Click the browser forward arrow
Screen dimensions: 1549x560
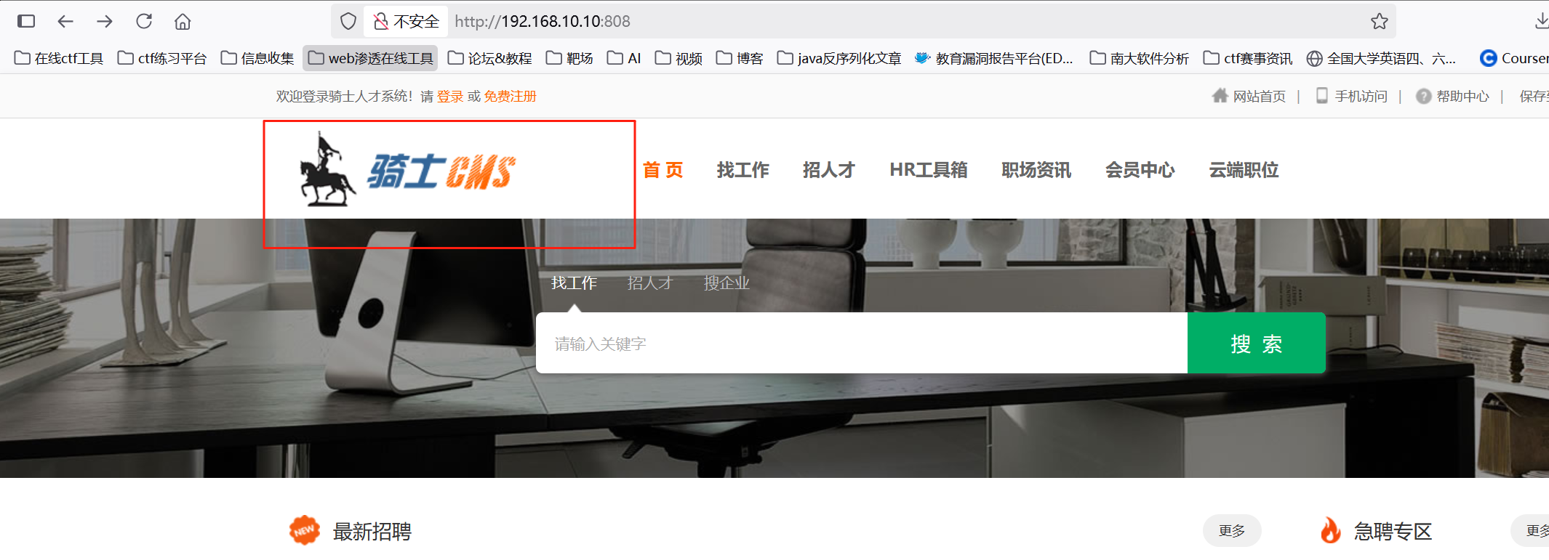(105, 21)
